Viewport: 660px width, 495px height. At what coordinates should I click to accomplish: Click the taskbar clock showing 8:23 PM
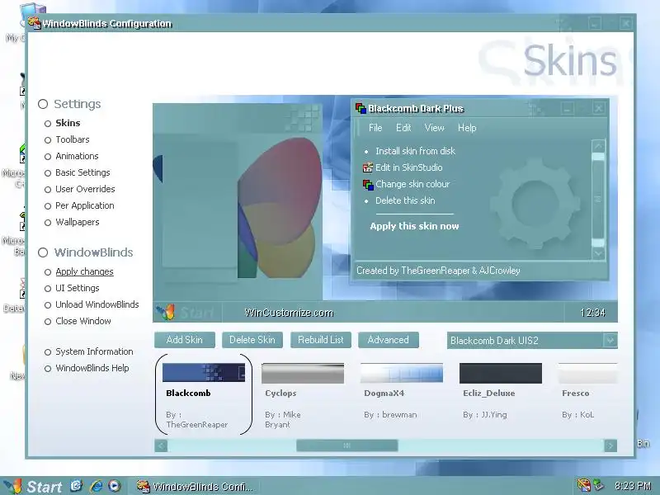click(633, 486)
